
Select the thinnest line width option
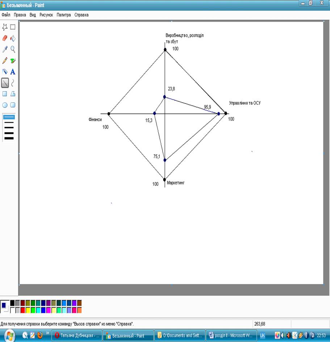(9, 117)
